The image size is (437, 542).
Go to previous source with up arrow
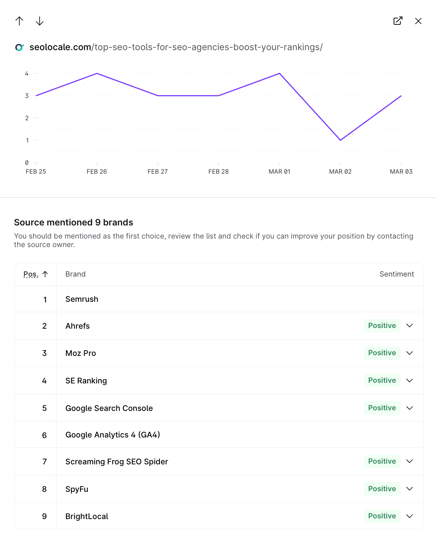point(19,21)
